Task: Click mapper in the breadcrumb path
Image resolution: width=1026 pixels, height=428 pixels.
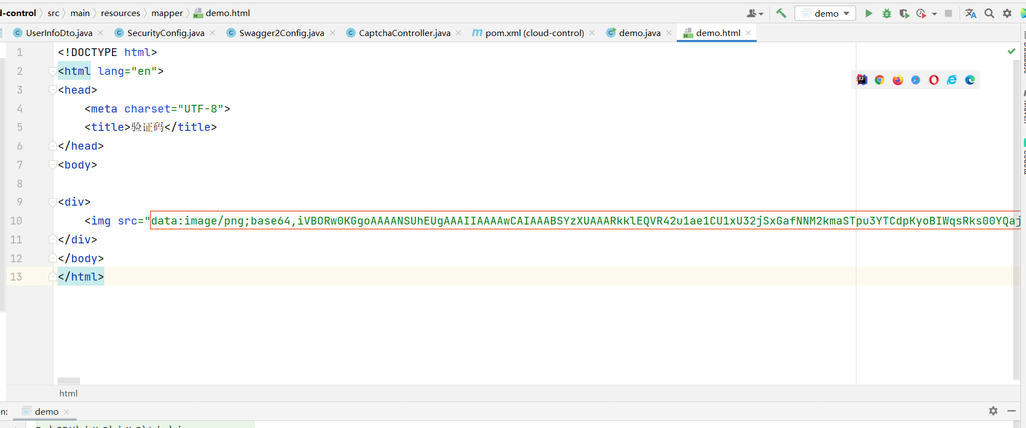Action: (x=167, y=13)
